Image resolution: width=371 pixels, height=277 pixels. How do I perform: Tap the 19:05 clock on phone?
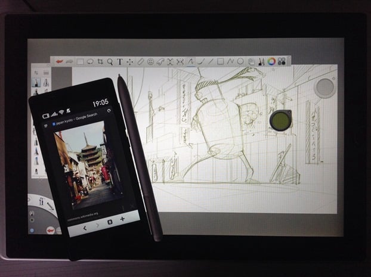click(x=100, y=103)
